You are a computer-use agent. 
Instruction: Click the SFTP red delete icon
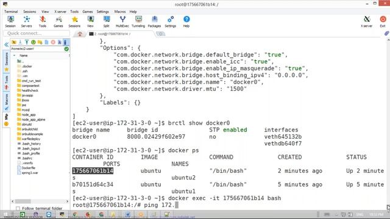tap(53, 42)
